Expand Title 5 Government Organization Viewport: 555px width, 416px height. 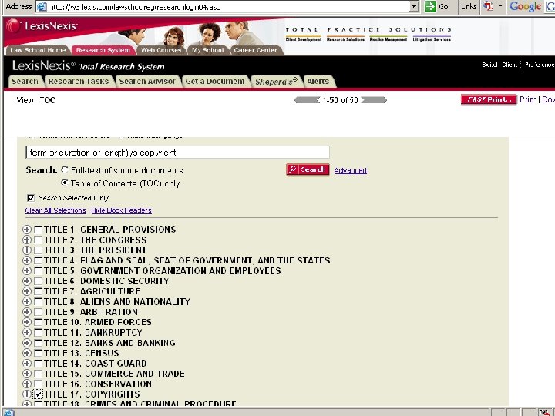pyautogui.click(x=26, y=270)
